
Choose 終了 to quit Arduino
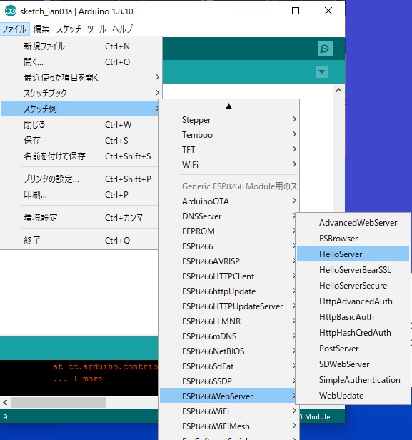(81, 241)
